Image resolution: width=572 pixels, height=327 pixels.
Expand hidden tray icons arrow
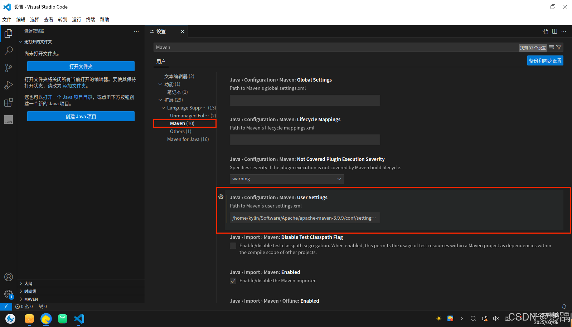462,318
